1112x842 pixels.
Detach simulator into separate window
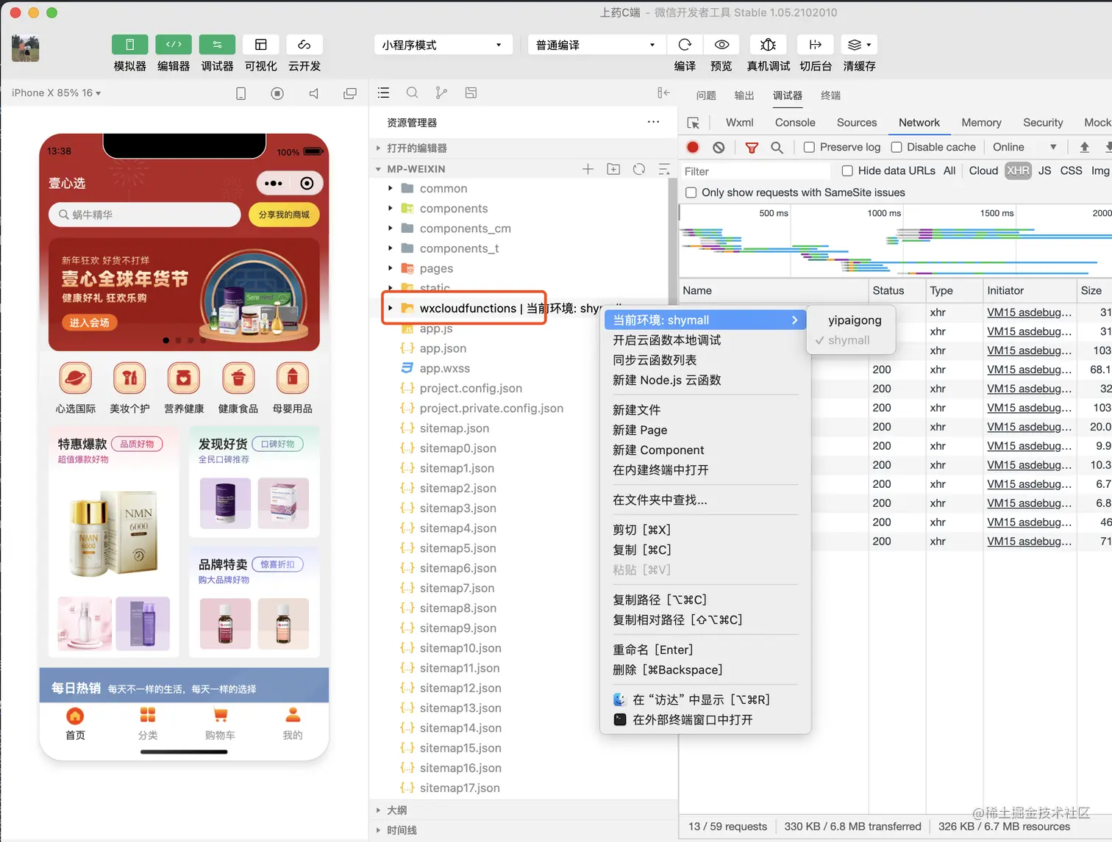tap(350, 93)
